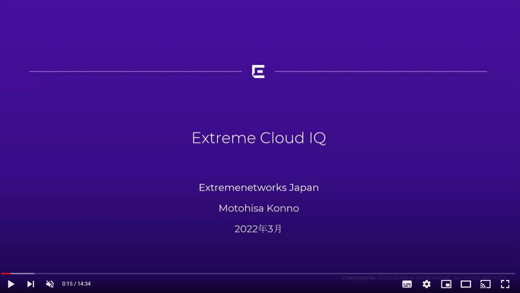
Task: Unmute the video audio
Action: point(50,284)
